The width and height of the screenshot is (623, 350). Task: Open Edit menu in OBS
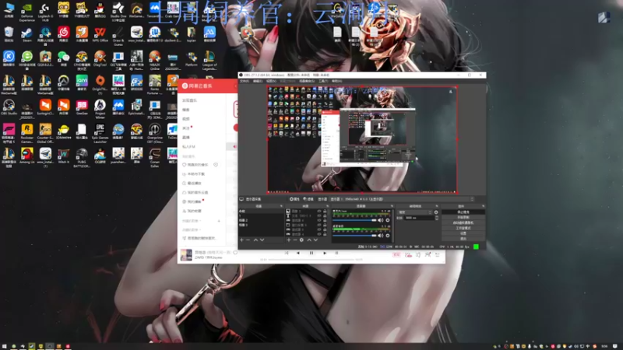[x=258, y=81]
